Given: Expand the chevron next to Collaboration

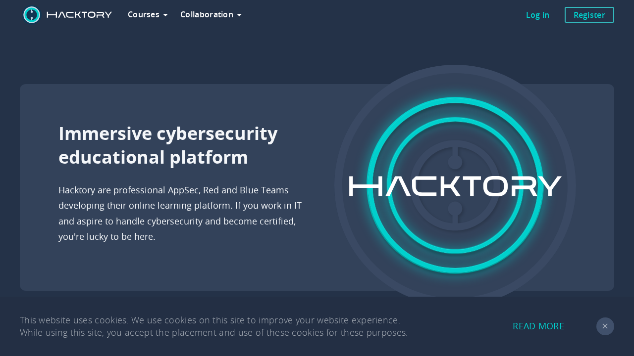Looking at the screenshot, I should (x=239, y=14).
